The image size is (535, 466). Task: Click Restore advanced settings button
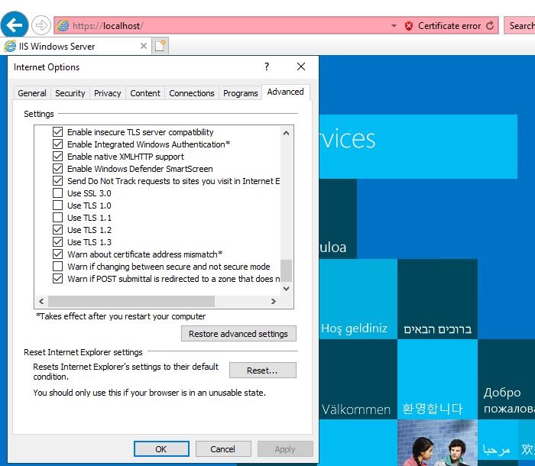click(x=238, y=334)
